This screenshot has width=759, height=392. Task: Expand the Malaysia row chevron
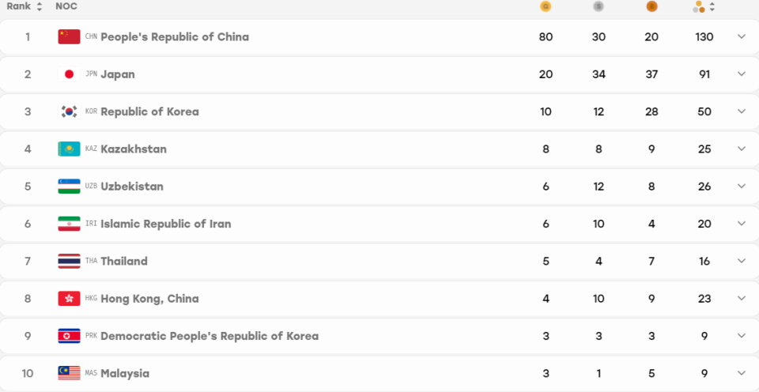tap(741, 373)
